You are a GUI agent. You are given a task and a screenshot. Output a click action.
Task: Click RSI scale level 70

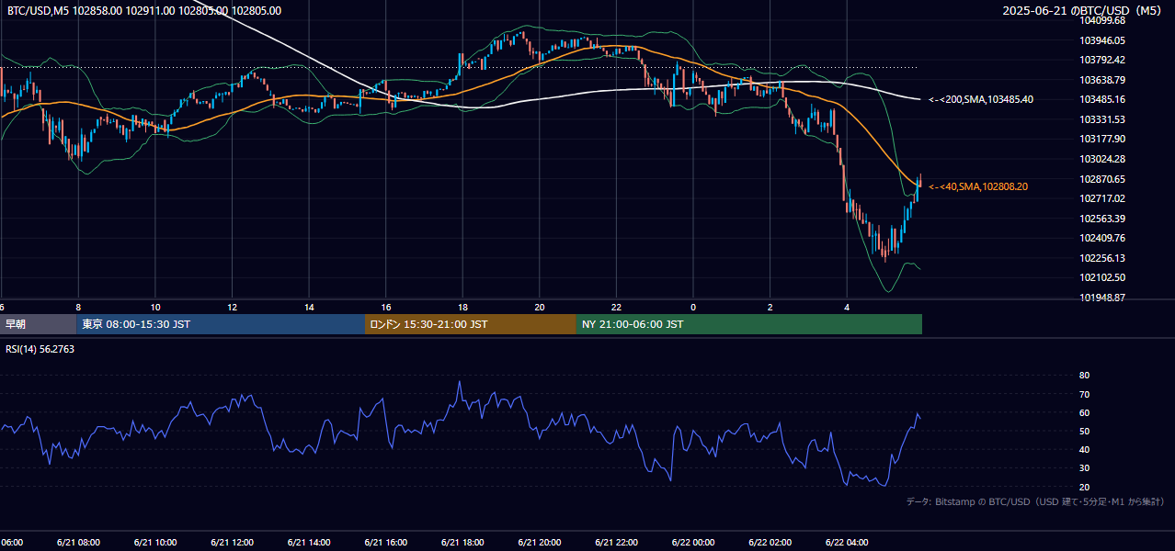point(1084,394)
